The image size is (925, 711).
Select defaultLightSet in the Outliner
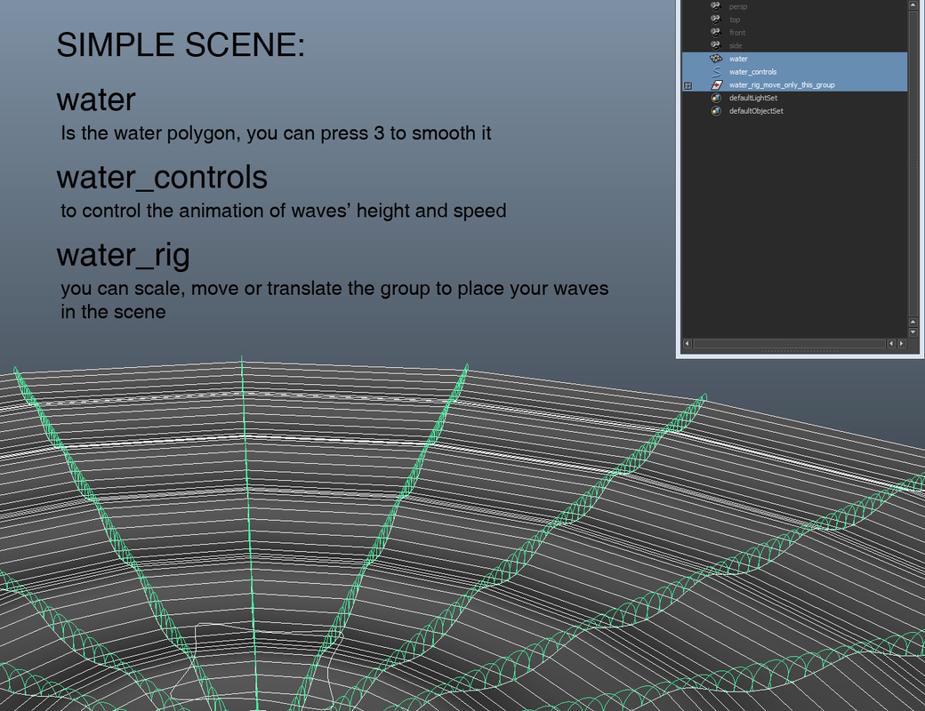tap(754, 98)
